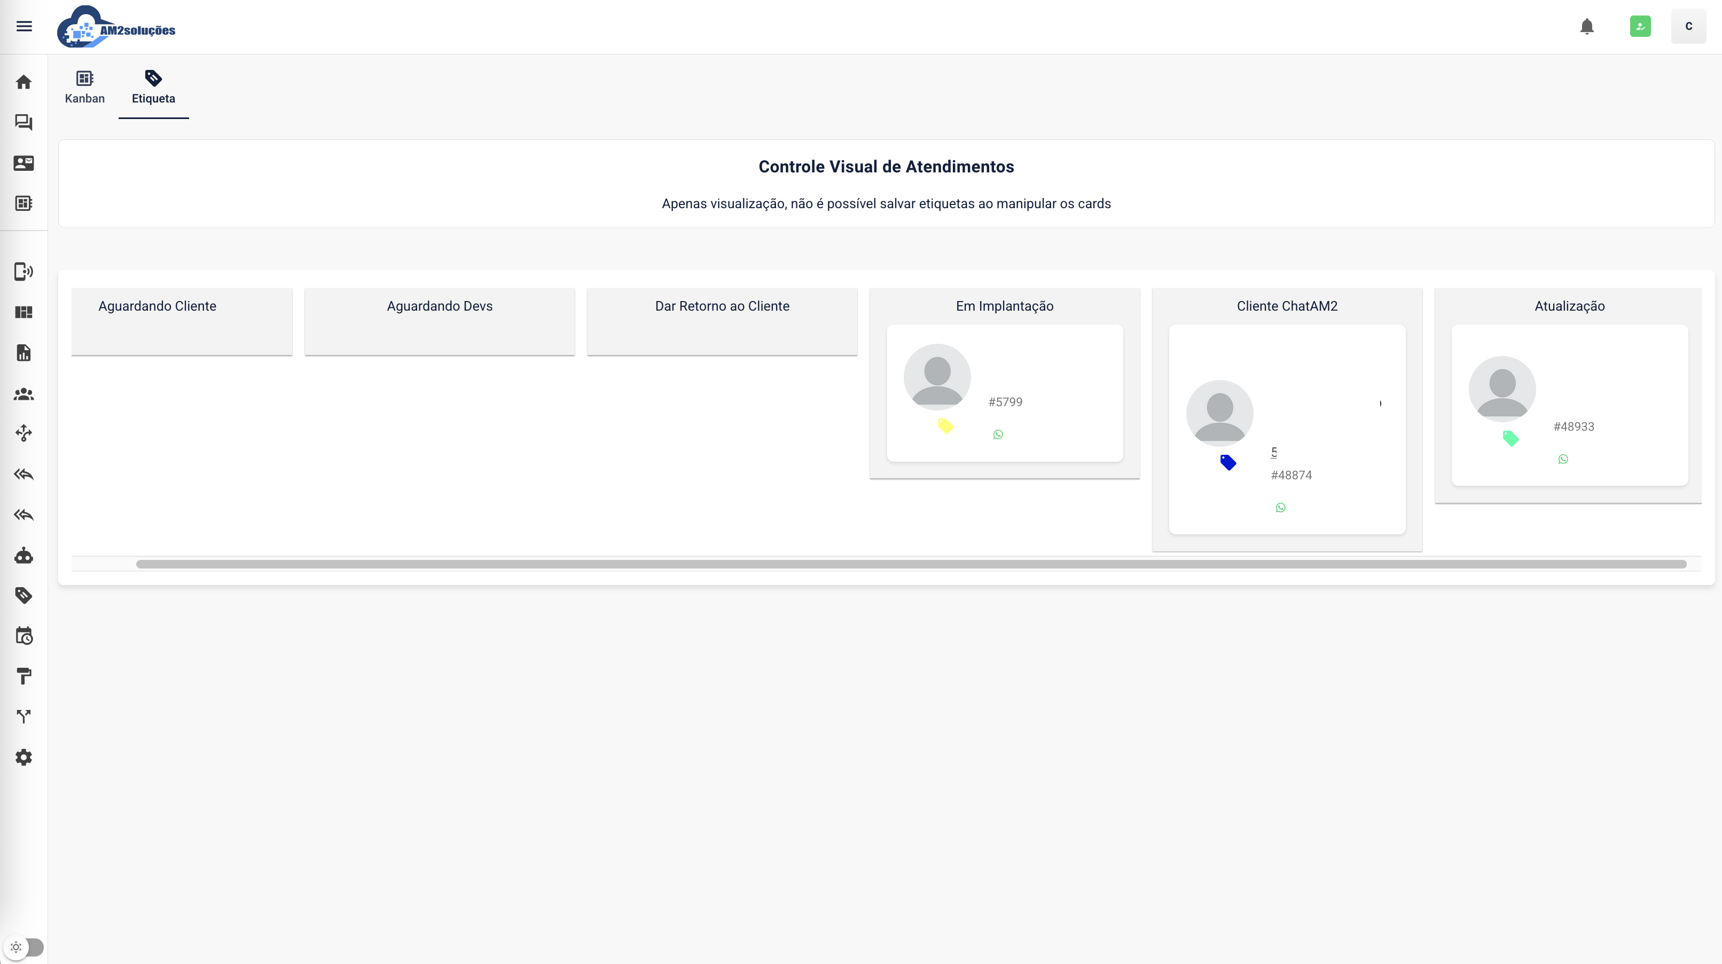Click the Aguardando Devs column header

point(439,306)
